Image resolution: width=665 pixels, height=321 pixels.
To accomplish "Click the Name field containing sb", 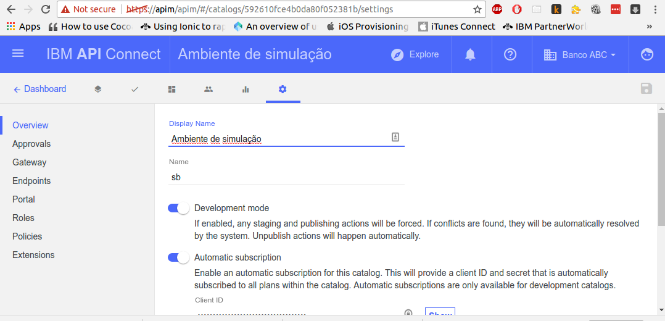I will (x=286, y=178).
